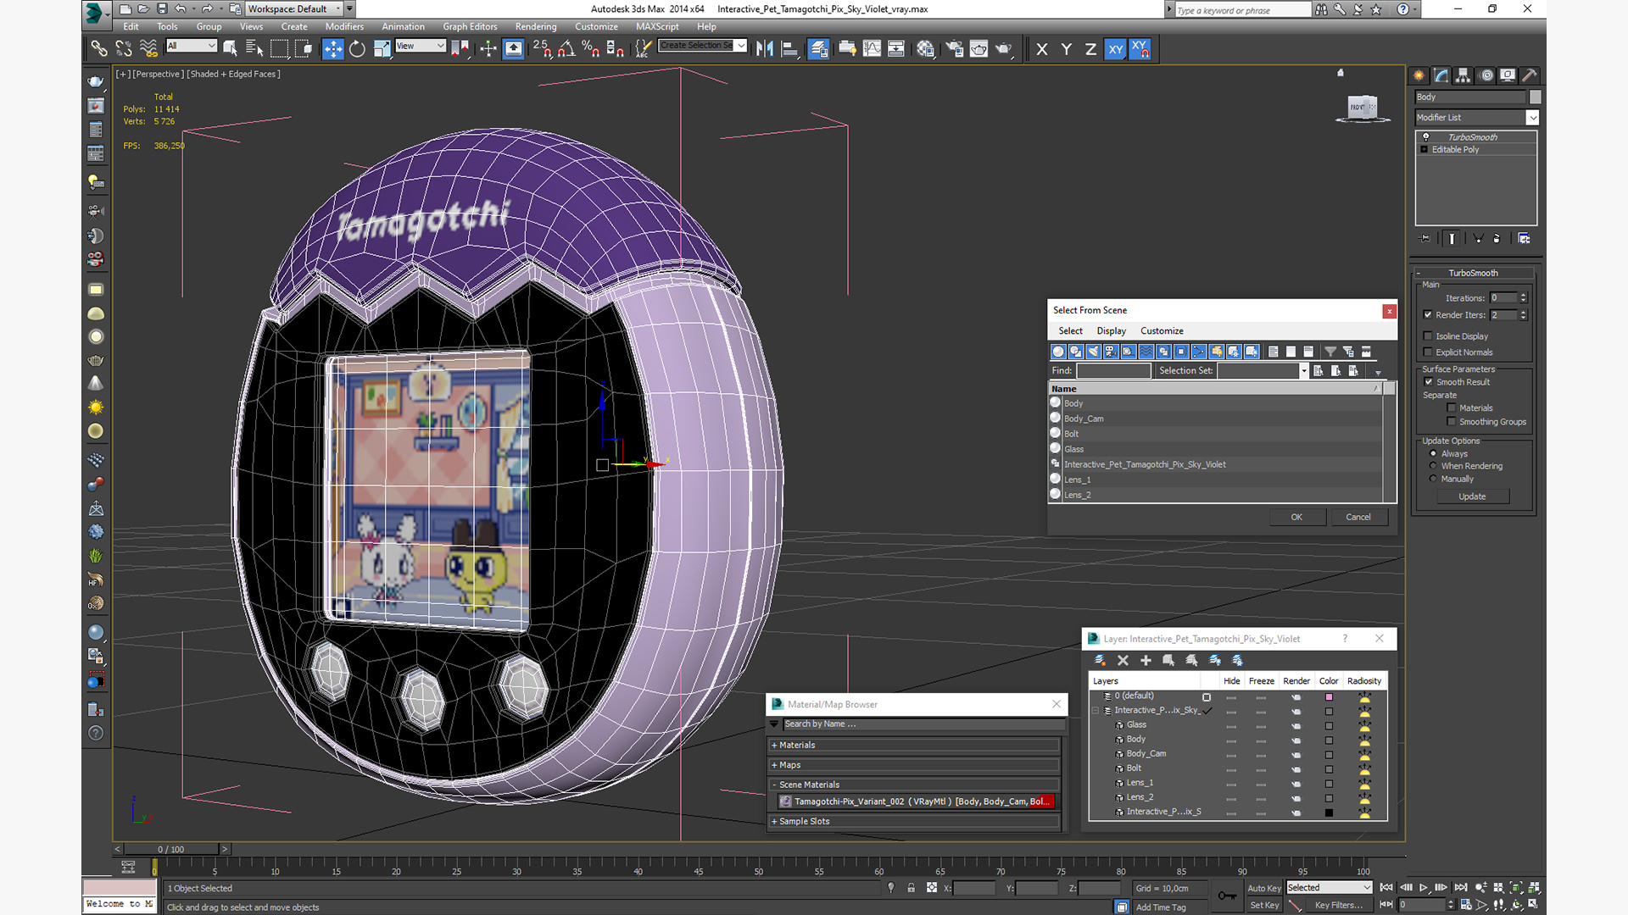1628x915 pixels.
Task: Expand the Maps section in Material Browser
Action: pyautogui.click(x=914, y=765)
